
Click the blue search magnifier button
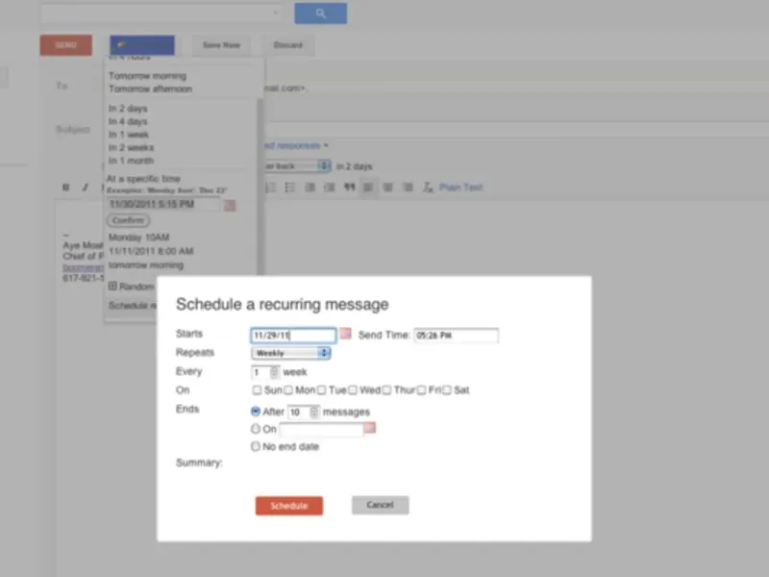[321, 13]
